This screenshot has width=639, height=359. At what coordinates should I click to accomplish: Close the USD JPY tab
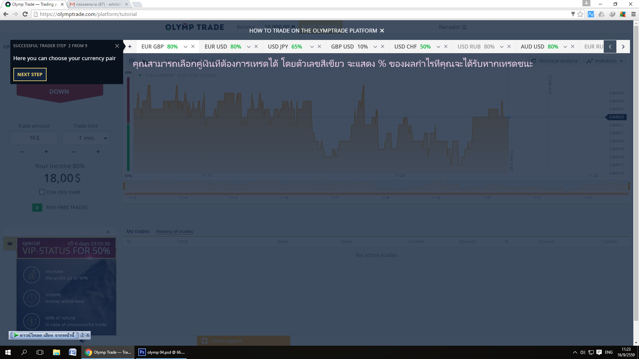tap(319, 47)
